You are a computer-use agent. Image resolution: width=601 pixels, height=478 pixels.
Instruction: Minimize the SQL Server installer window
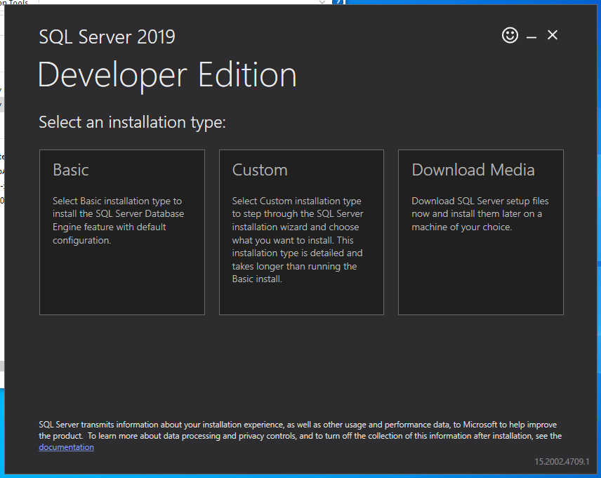coord(531,37)
